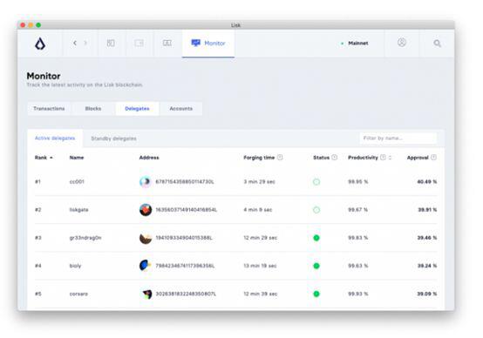Click the address in the cc001 row

pyautogui.click(x=185, y=181)
